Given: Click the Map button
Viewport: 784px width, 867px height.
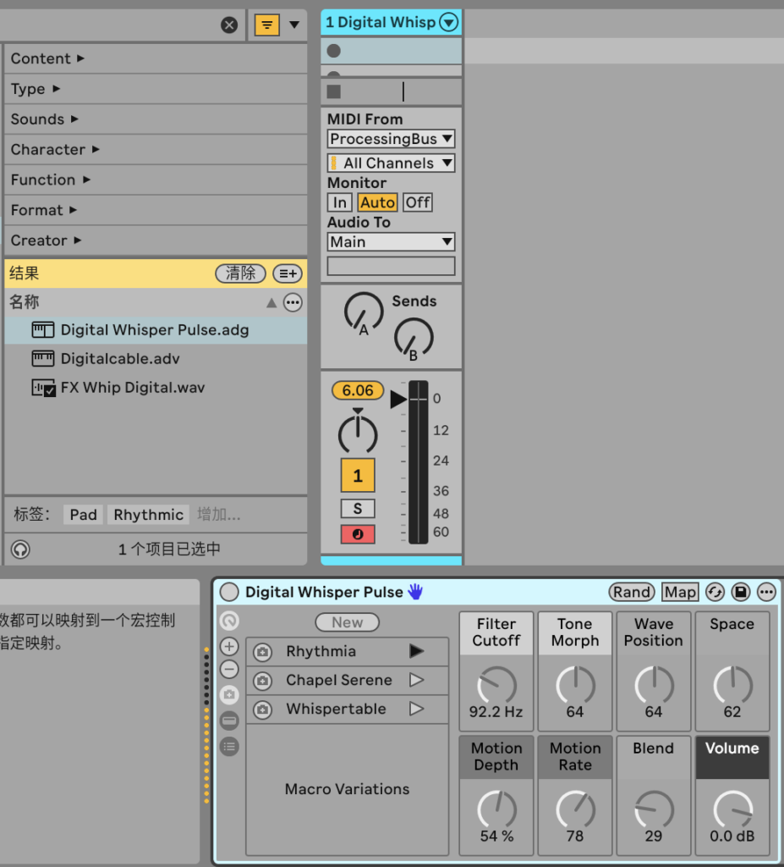Looking at the screenshot, I should (680, 592).
